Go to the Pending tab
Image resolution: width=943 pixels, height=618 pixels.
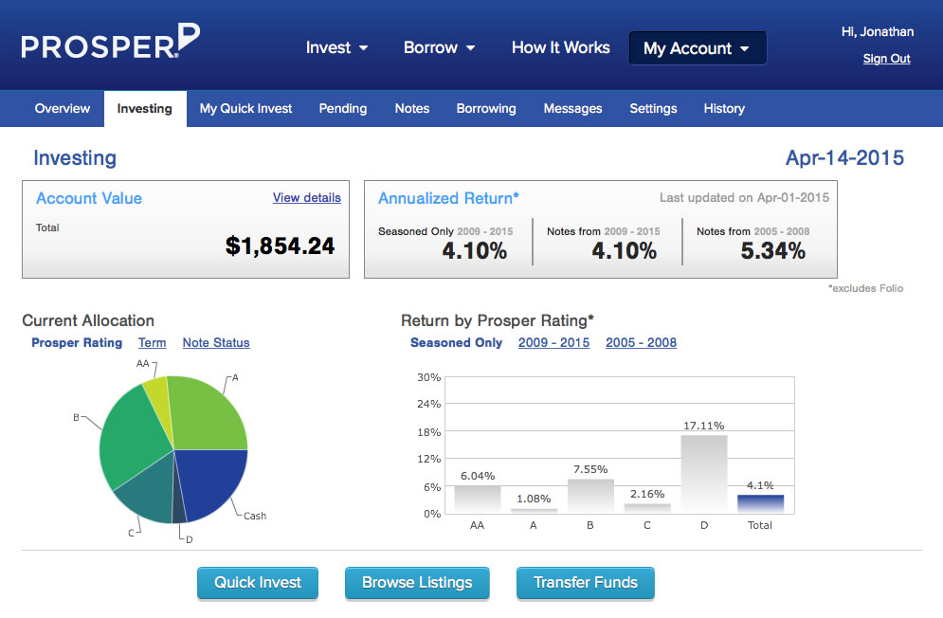342,108
